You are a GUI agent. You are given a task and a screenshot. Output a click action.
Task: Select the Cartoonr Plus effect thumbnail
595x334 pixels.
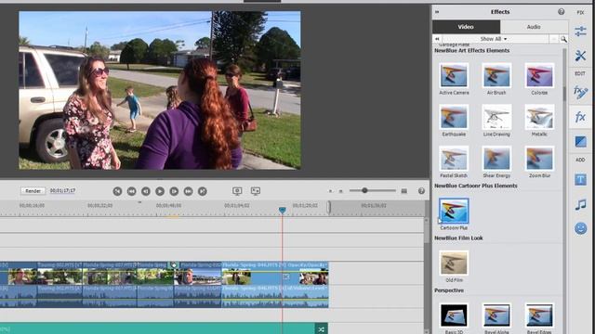point(454,211)
